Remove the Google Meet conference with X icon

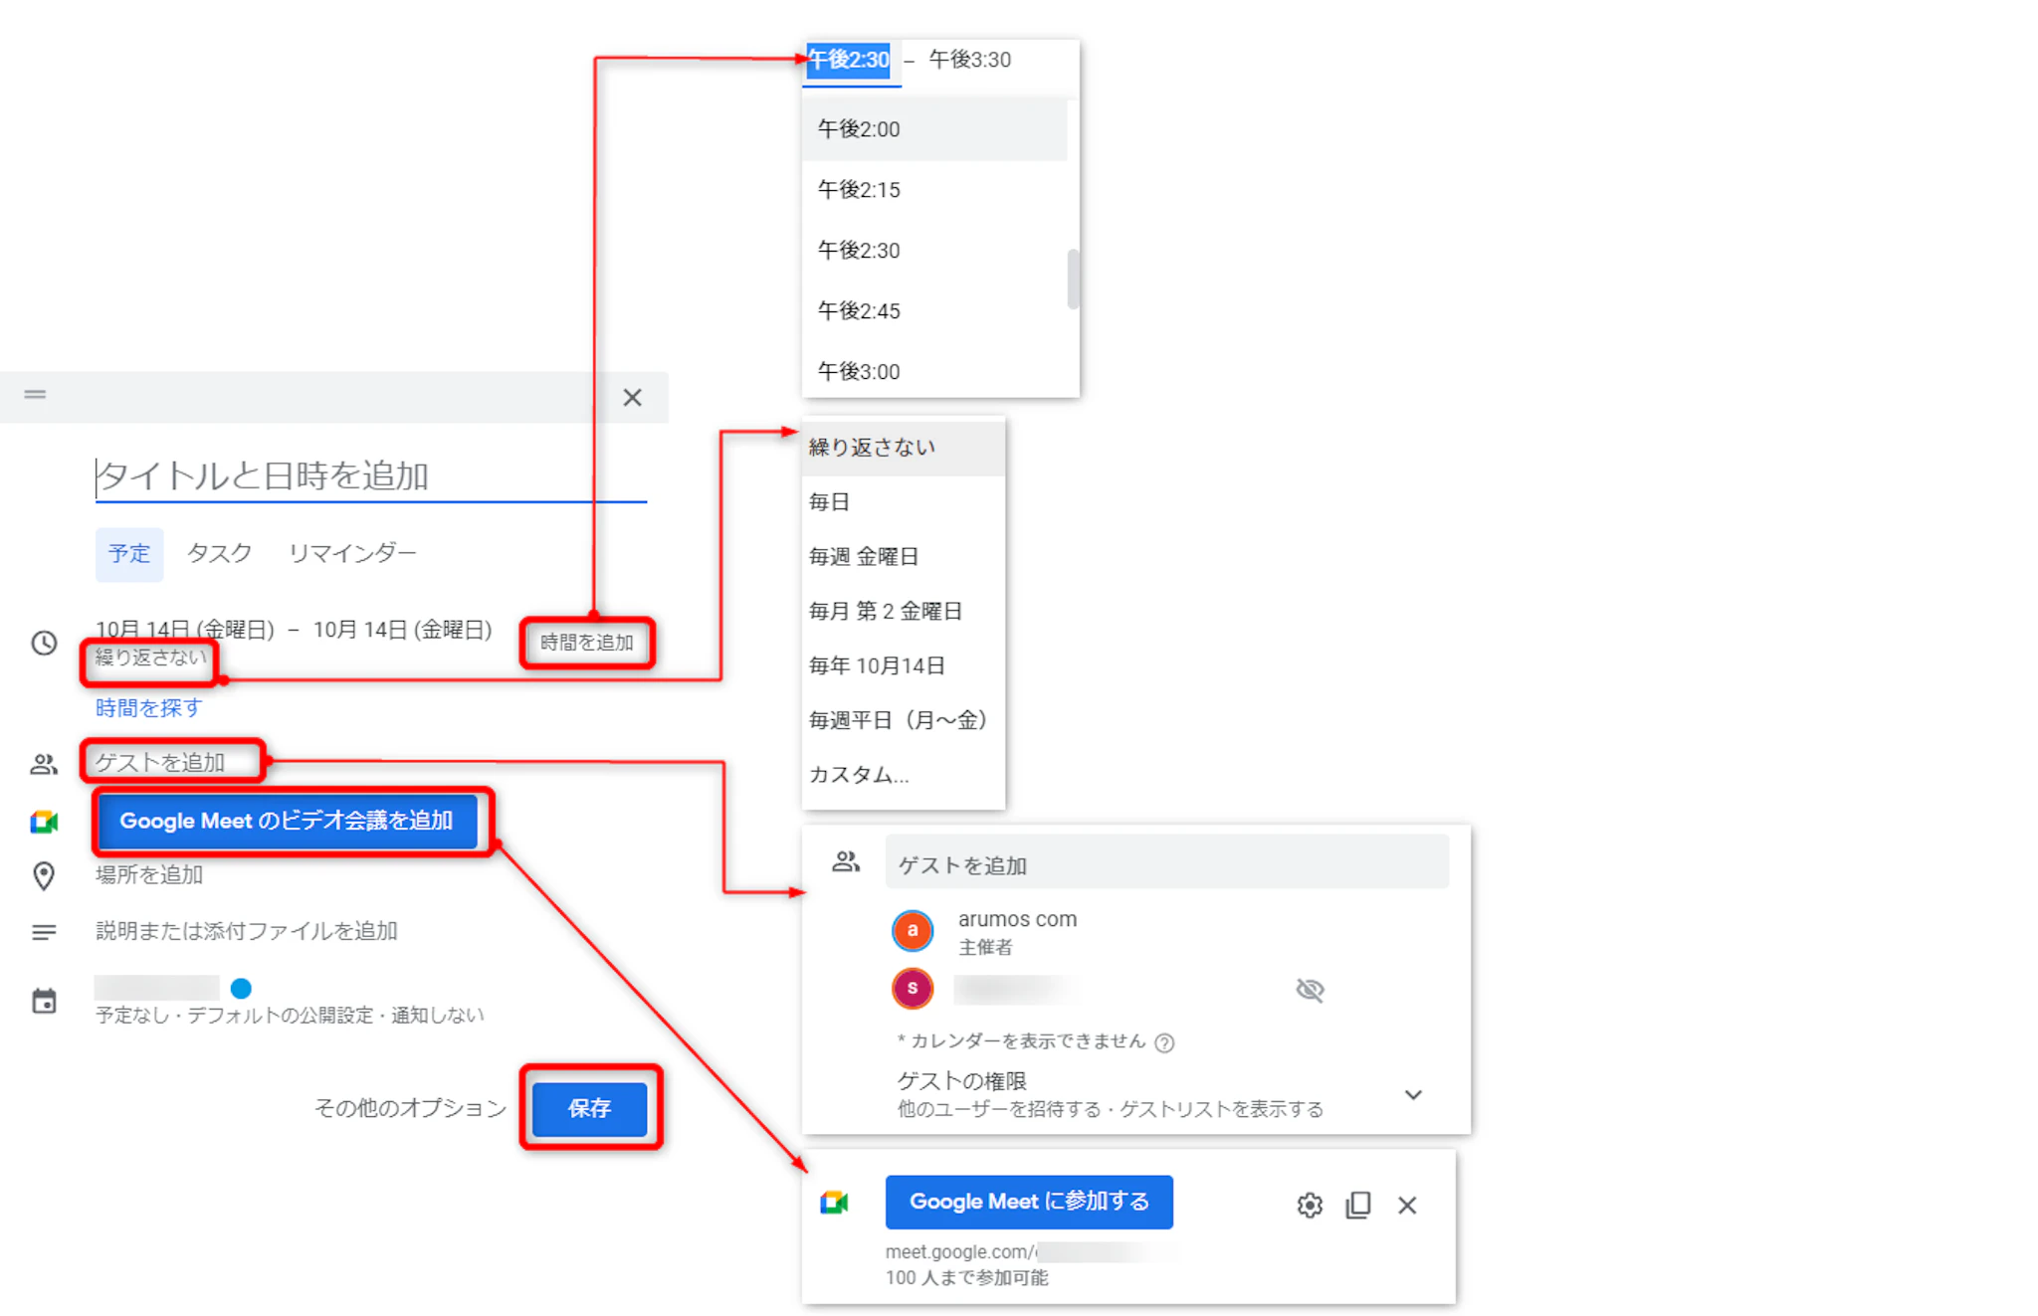pos(1406,1205)
